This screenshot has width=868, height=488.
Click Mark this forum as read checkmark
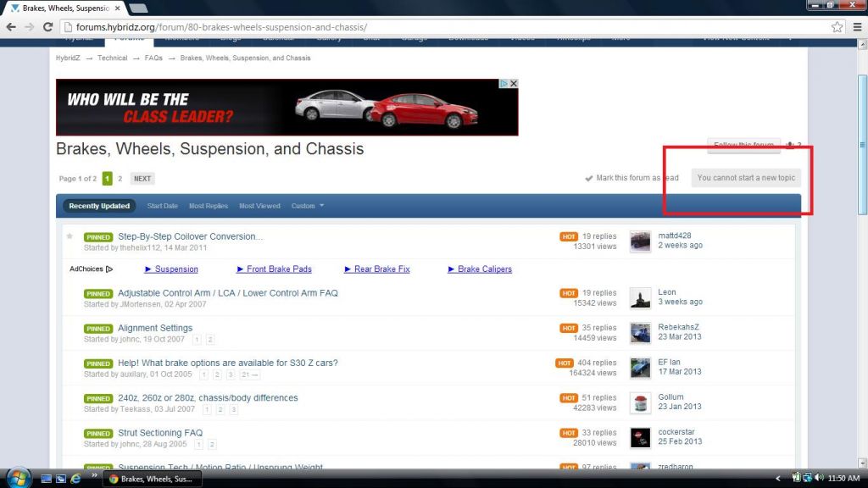588,178
